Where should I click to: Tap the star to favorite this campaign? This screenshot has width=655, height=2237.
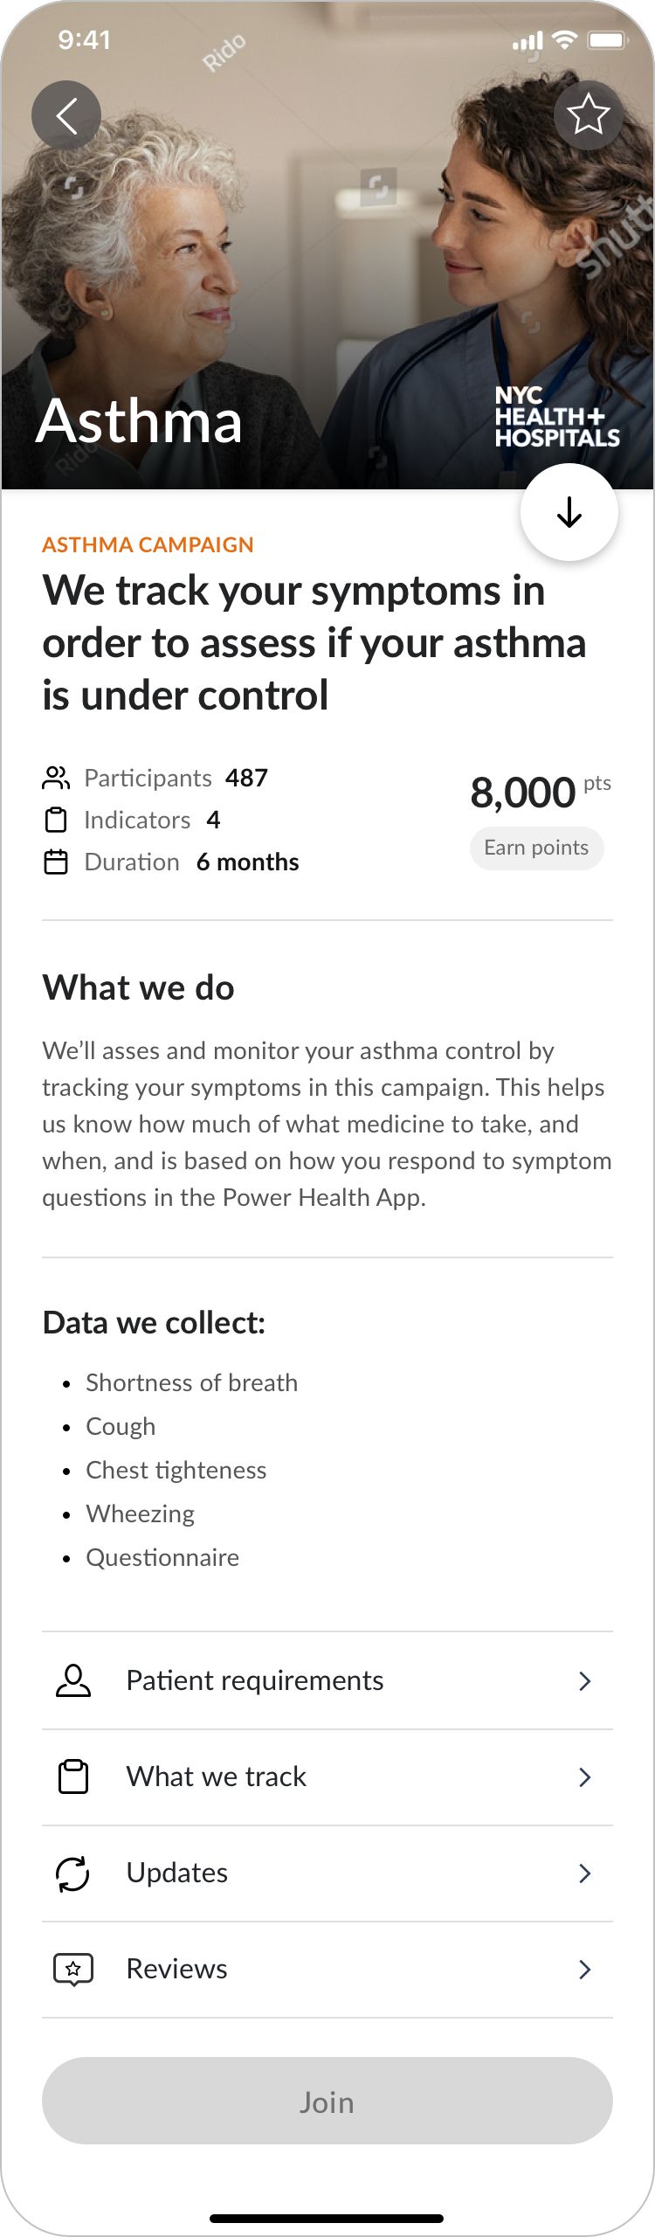click(589, 114)
